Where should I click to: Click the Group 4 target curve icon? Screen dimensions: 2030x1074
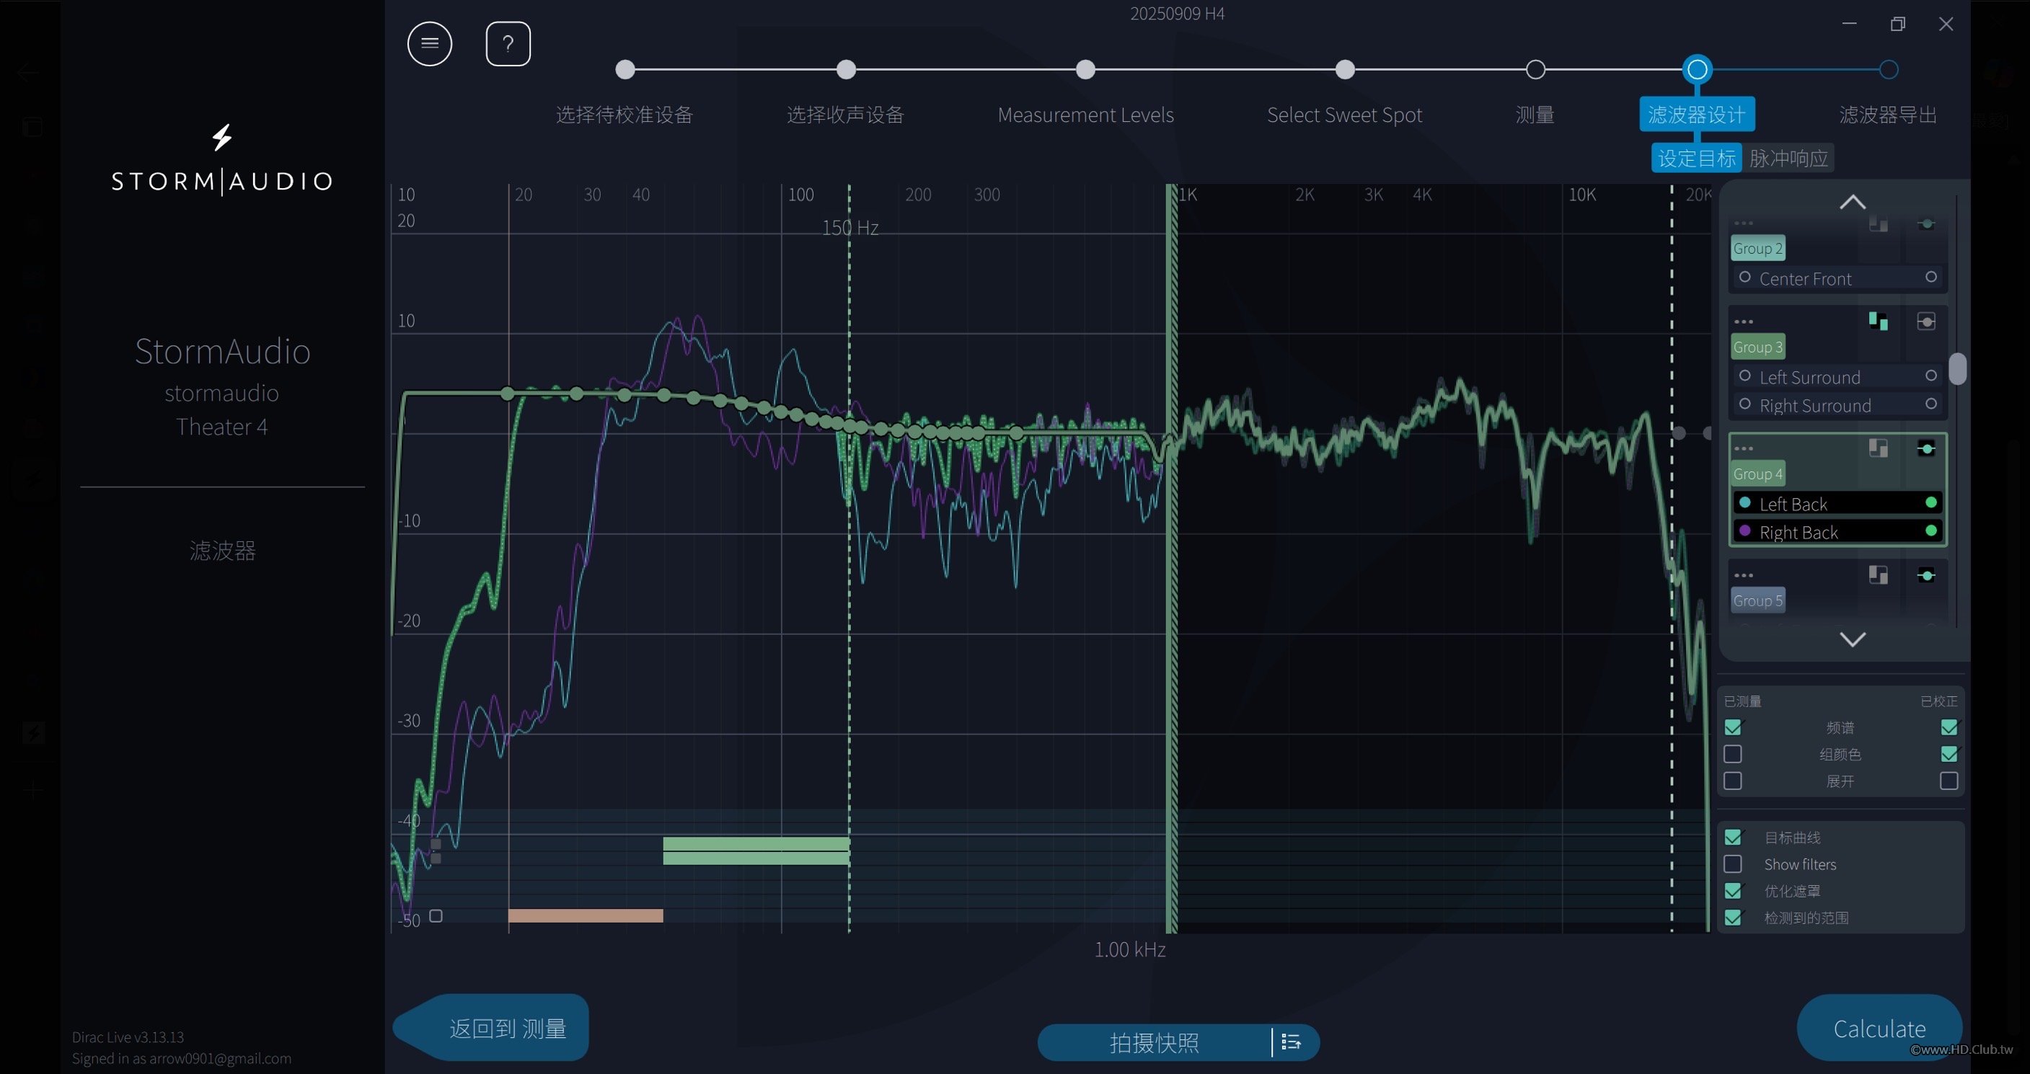point(1926,448)
